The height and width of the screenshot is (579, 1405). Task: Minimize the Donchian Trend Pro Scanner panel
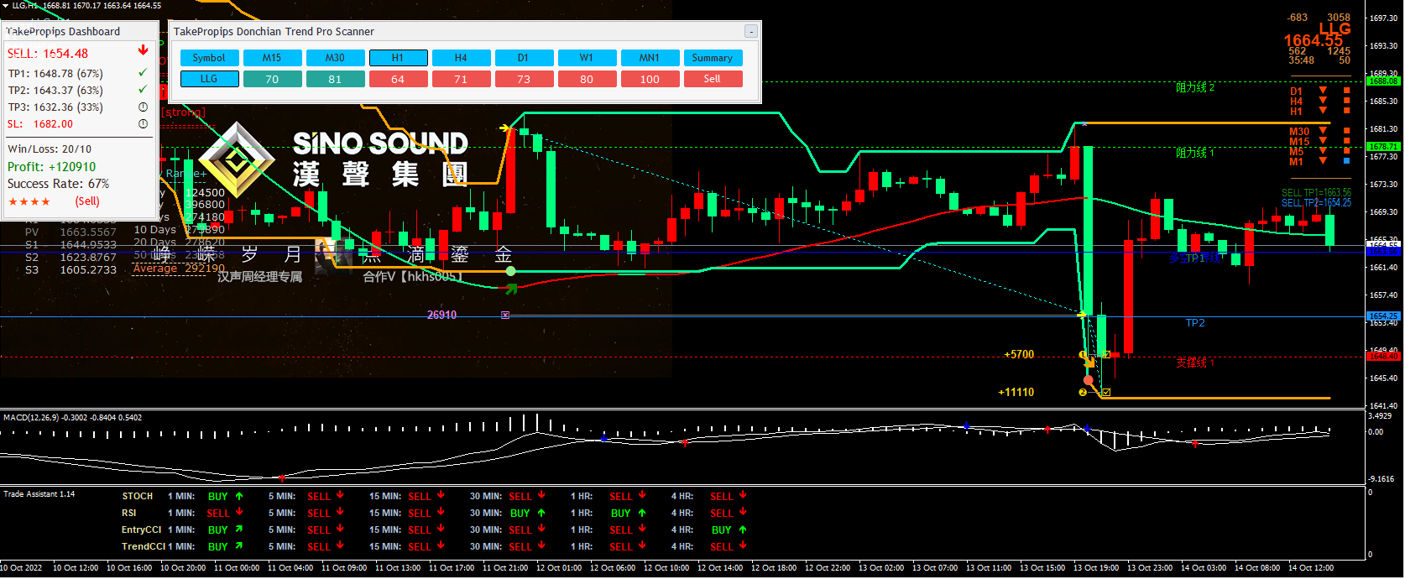[x=751, y=31]
